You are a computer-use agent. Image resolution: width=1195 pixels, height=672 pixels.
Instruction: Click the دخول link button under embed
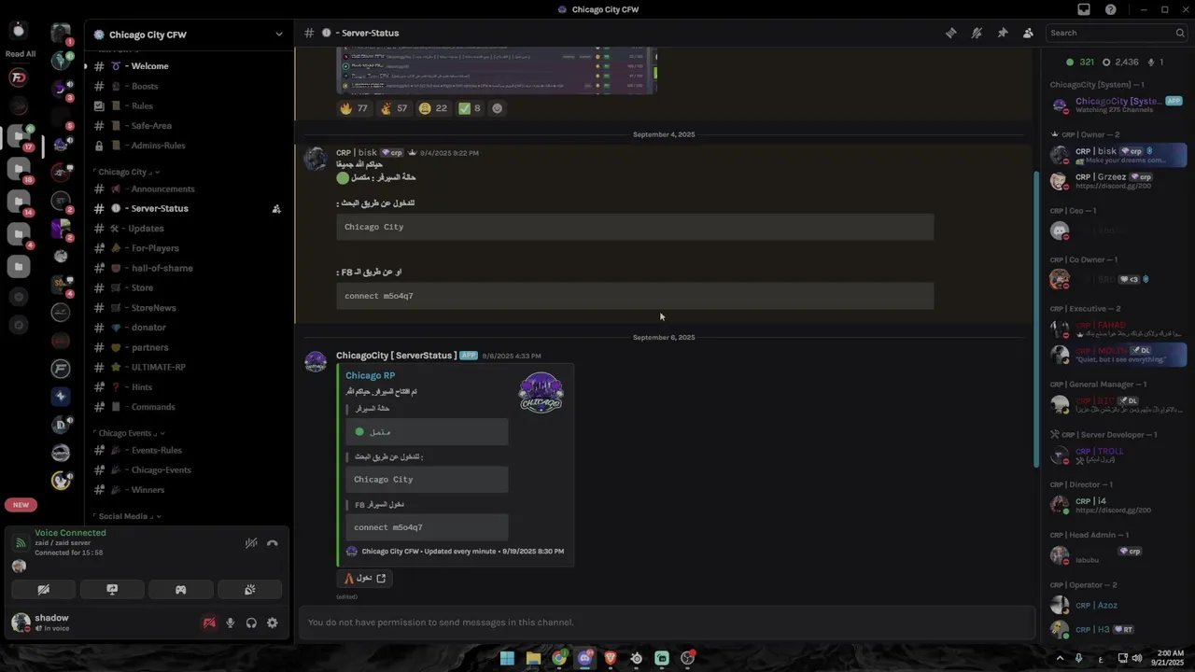tap(365, 579)
